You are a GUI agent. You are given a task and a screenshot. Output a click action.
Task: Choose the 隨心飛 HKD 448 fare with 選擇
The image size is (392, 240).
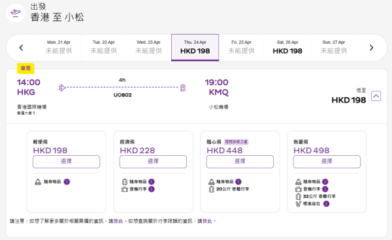pyautogui.click(x=240, y=162)
